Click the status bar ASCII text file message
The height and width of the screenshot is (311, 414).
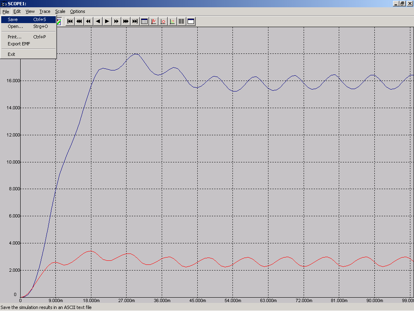point(46,308)
